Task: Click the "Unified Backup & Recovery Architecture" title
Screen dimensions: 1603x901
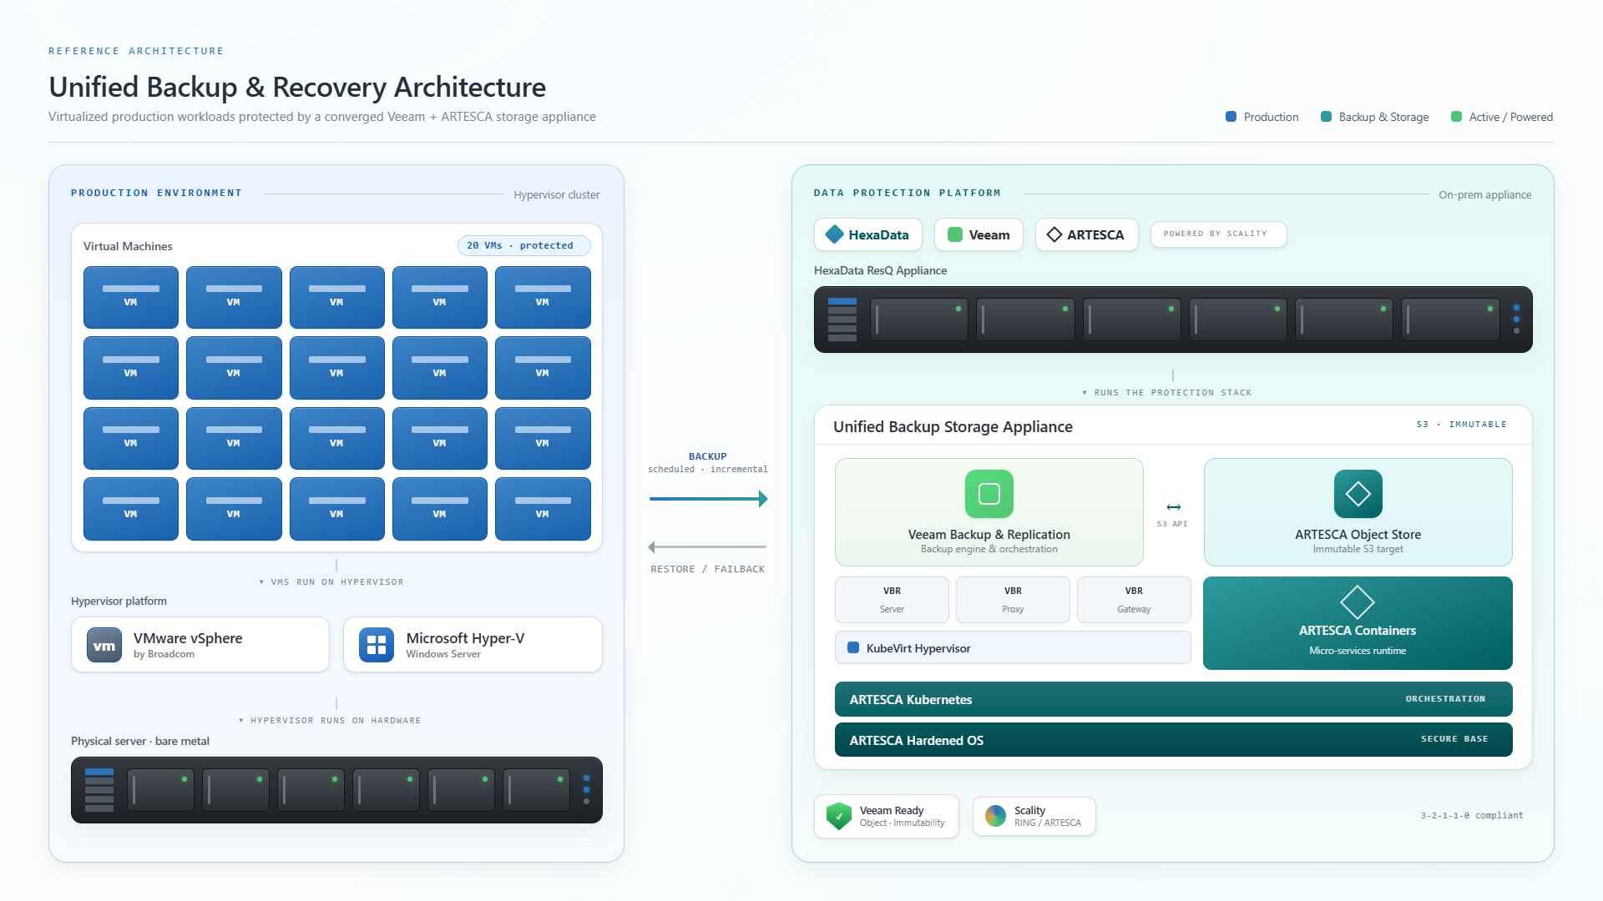Action: (297, 87)
